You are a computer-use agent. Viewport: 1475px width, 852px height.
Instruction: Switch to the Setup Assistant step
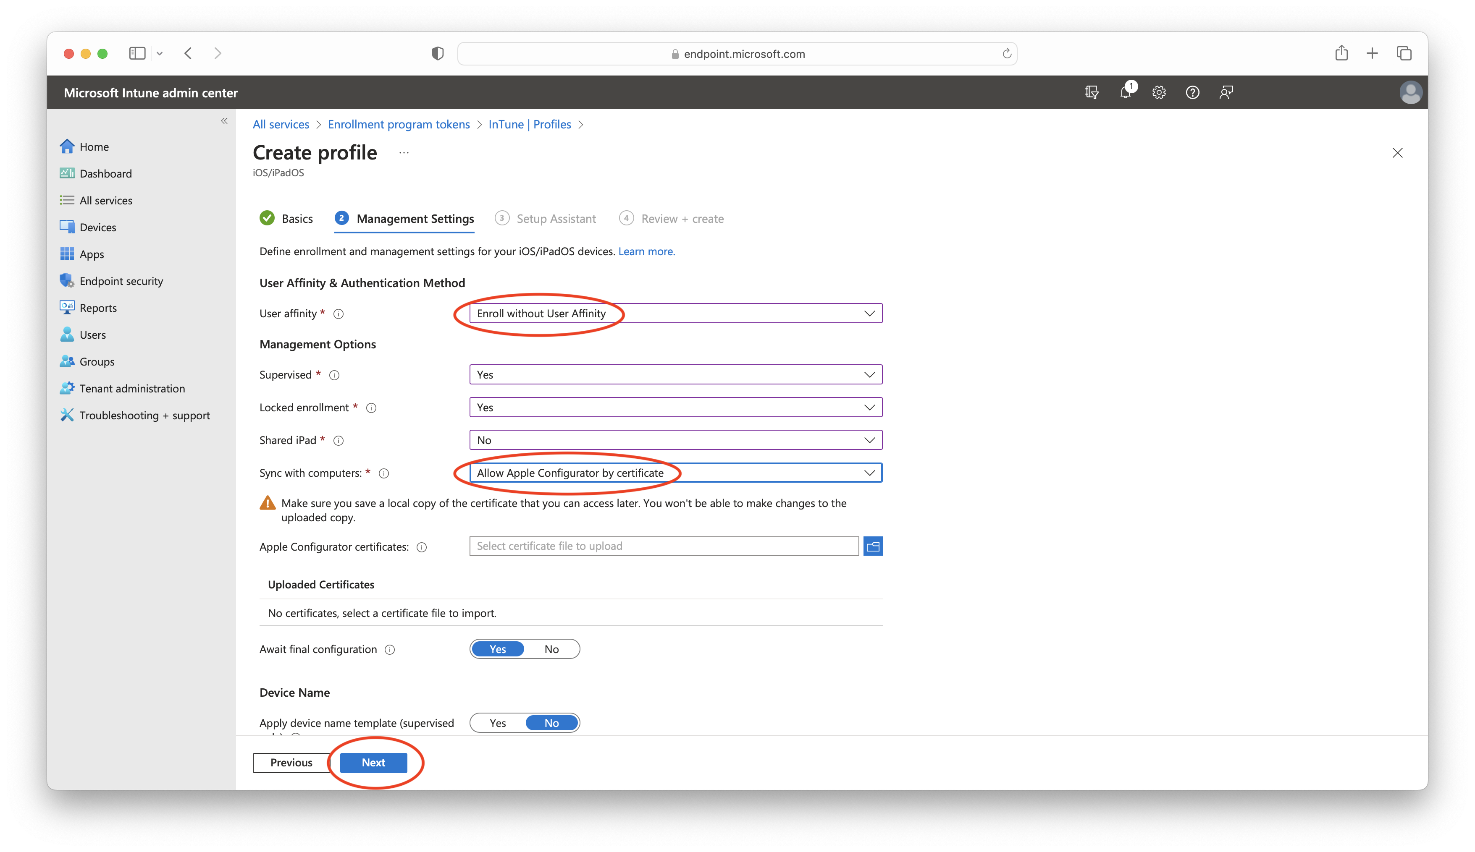tap(555, 218)
